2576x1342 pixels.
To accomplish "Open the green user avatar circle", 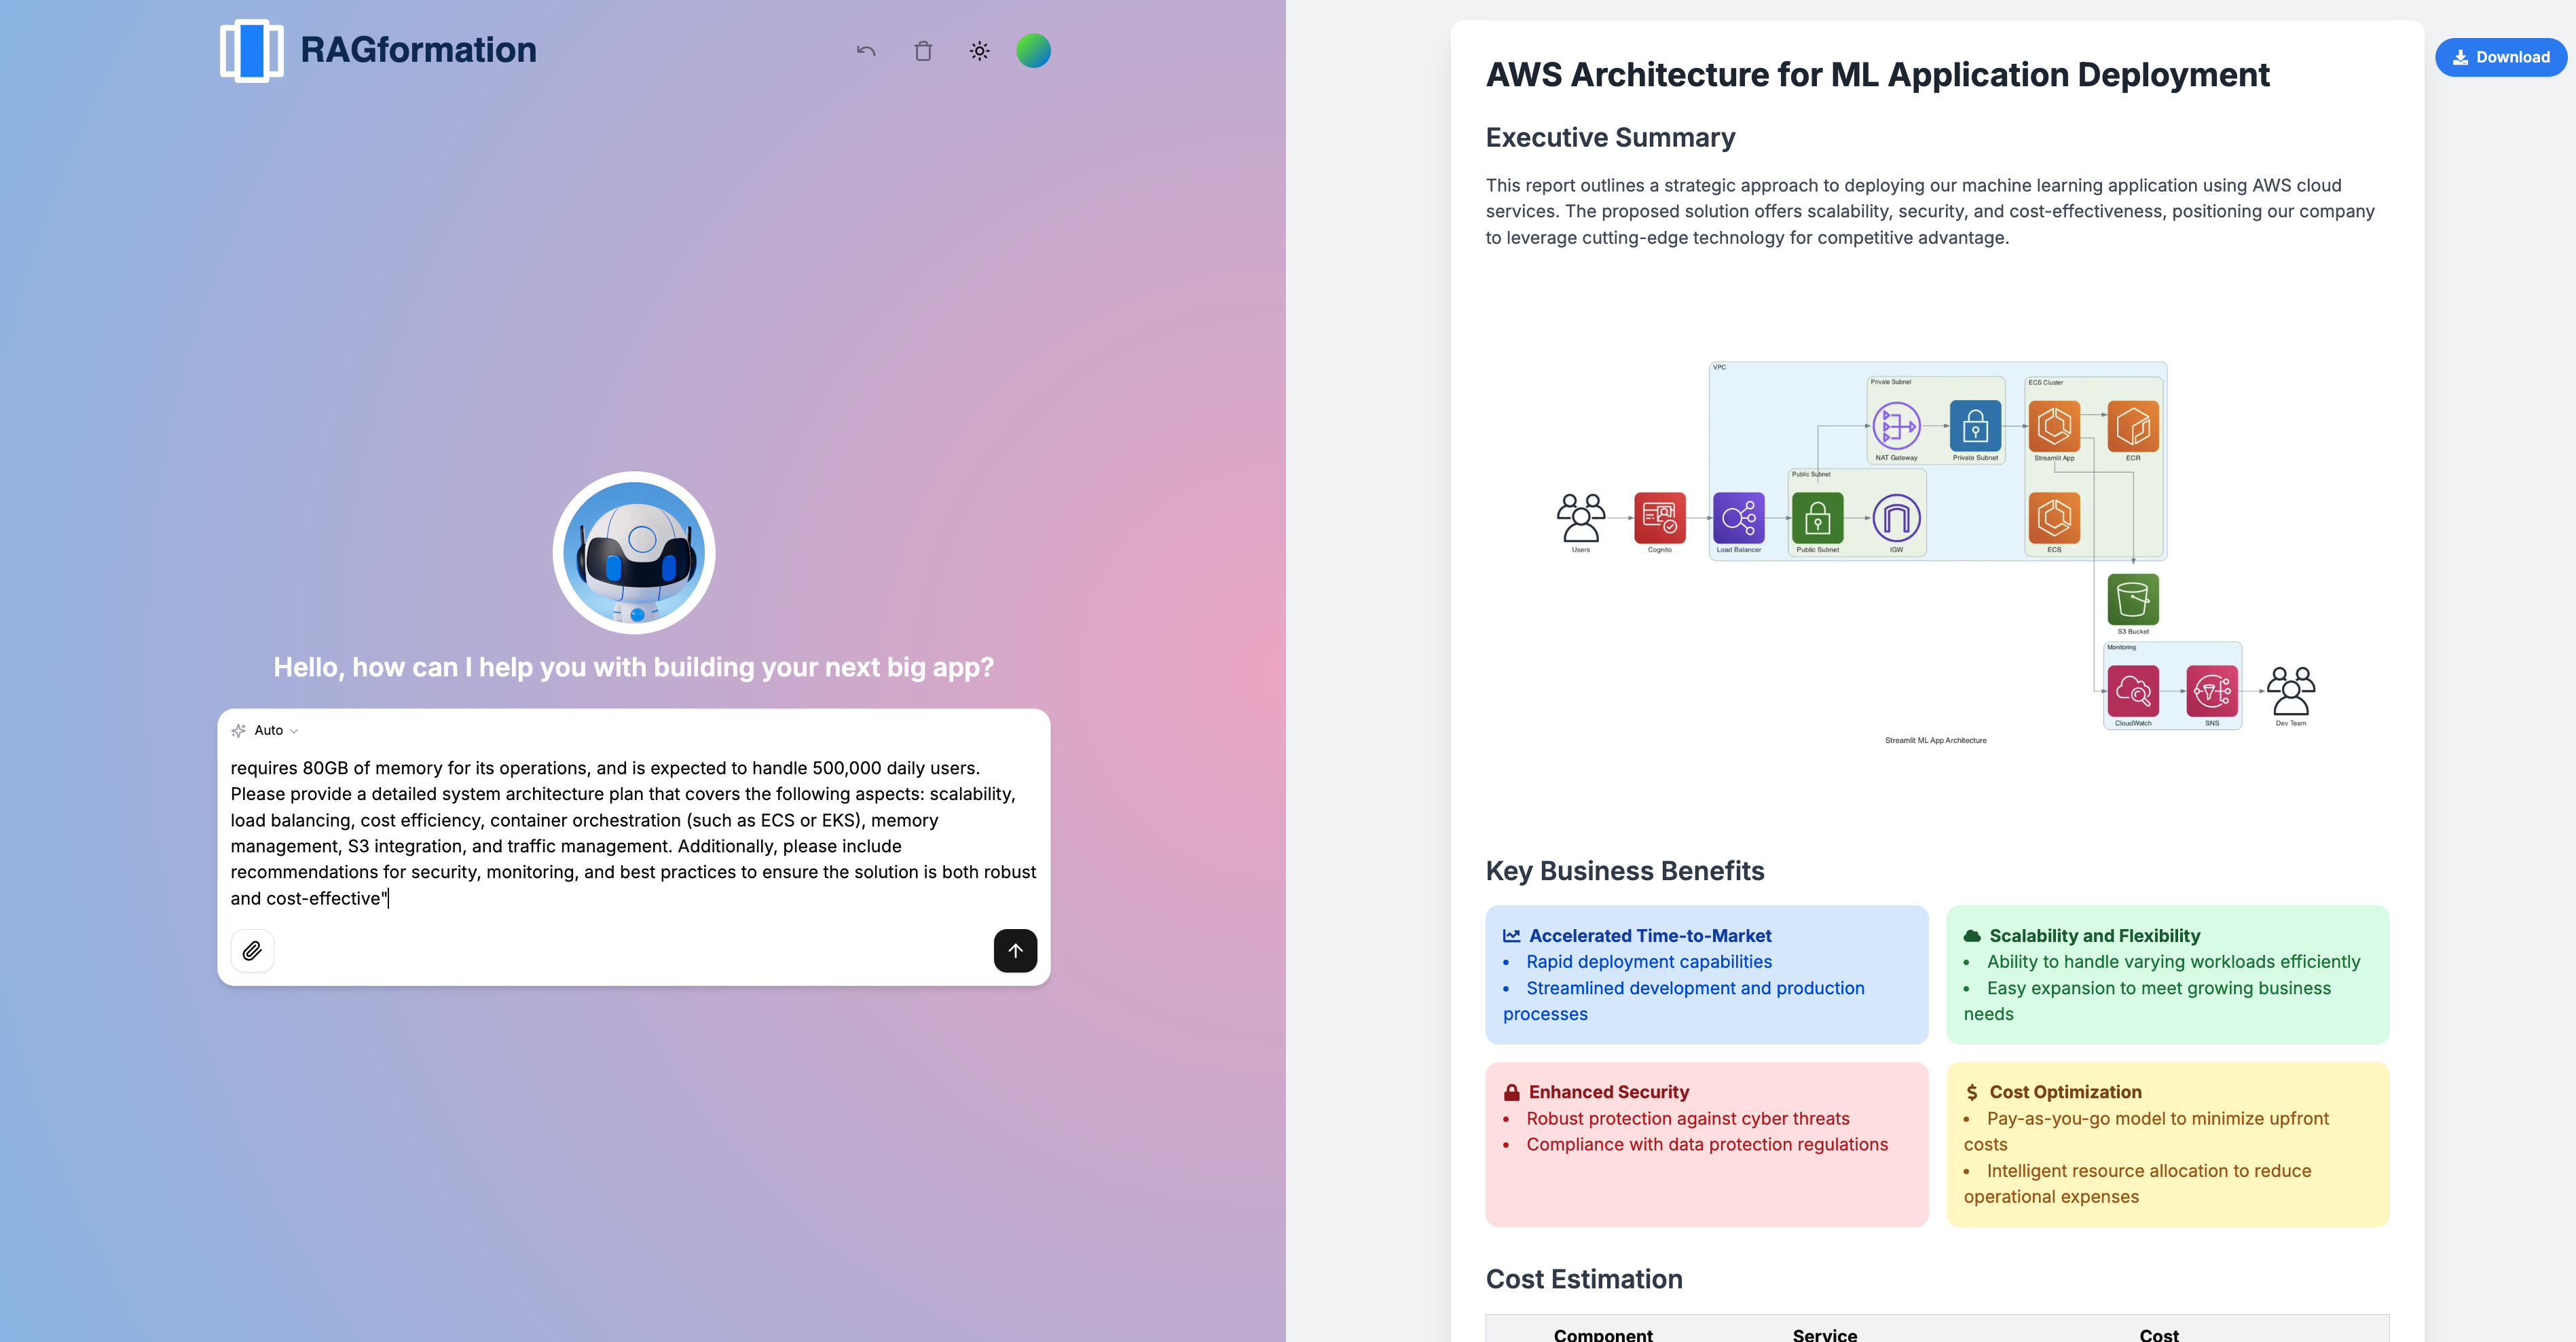I will [x=1033, y=51].
